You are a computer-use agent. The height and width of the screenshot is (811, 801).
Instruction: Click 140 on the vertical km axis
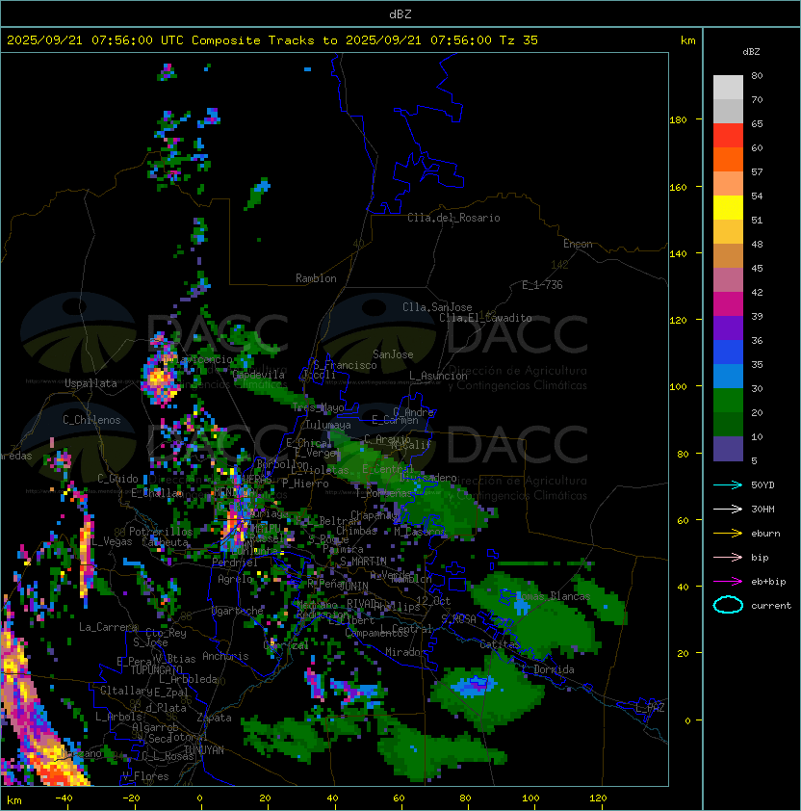pyautogui.click(x=678, y=254)
